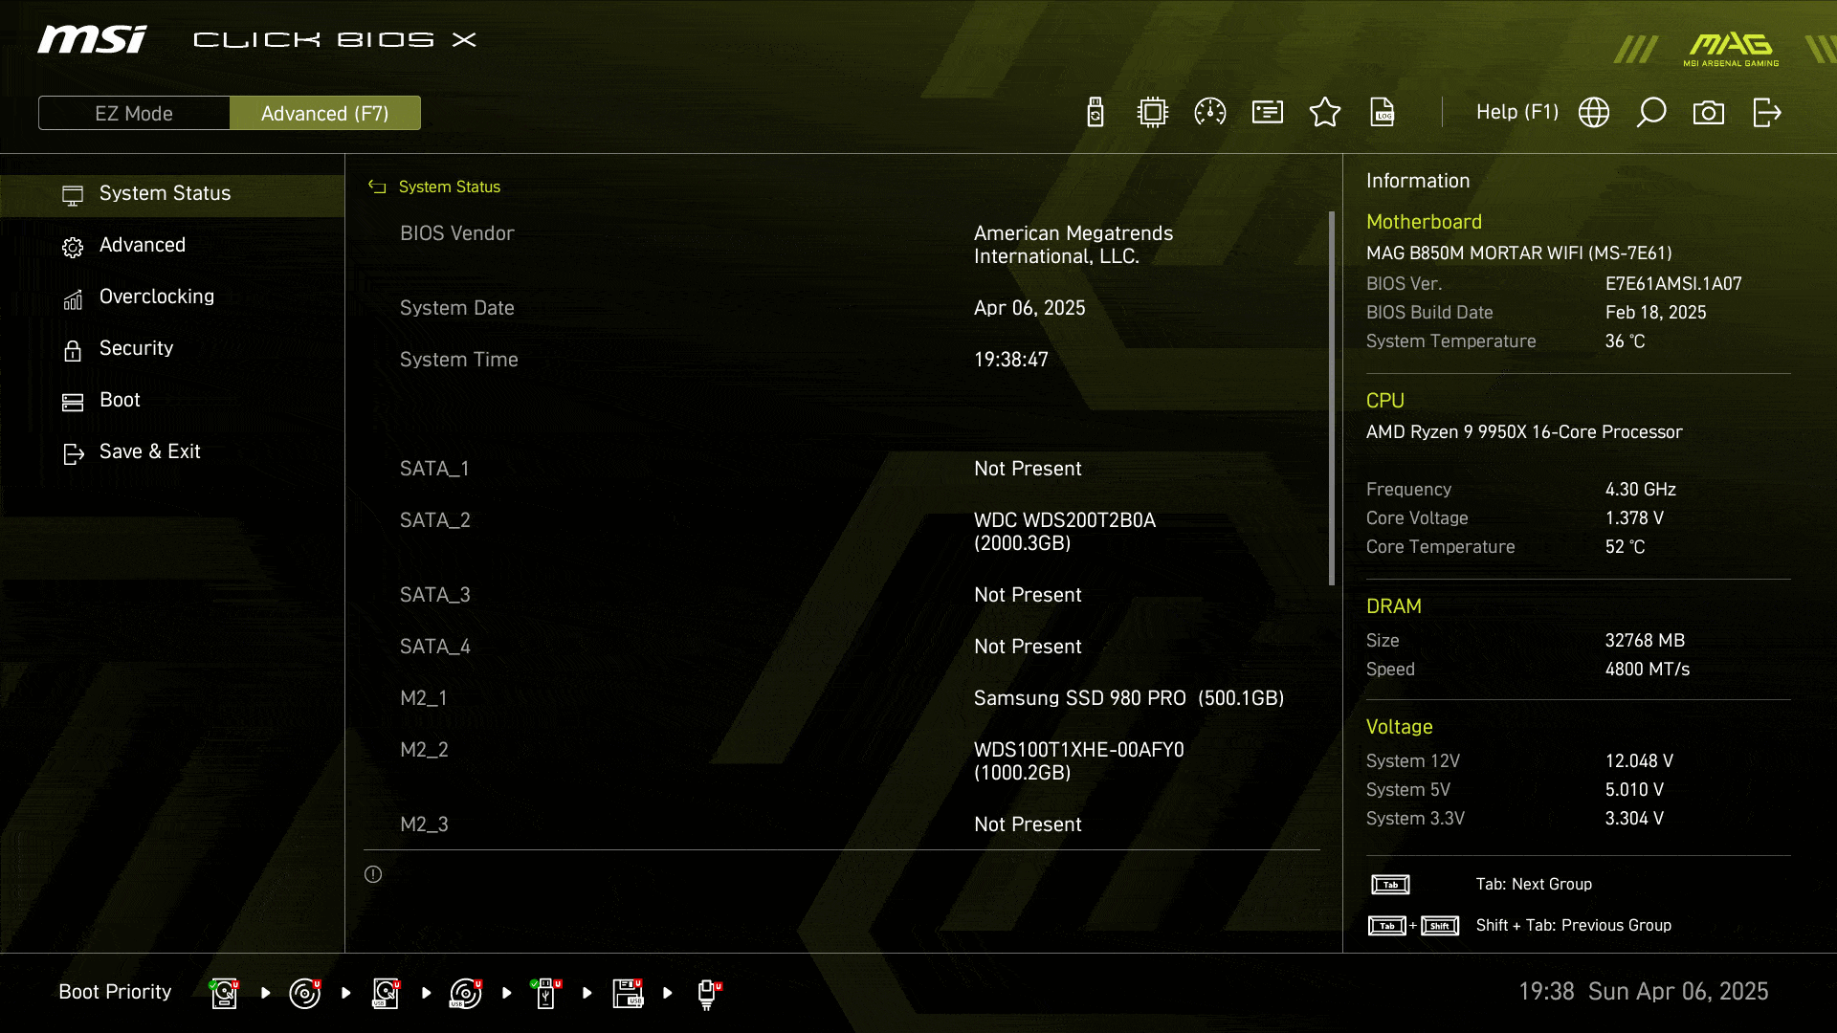
Task: Open the Security menu
Action: [172, 348]
